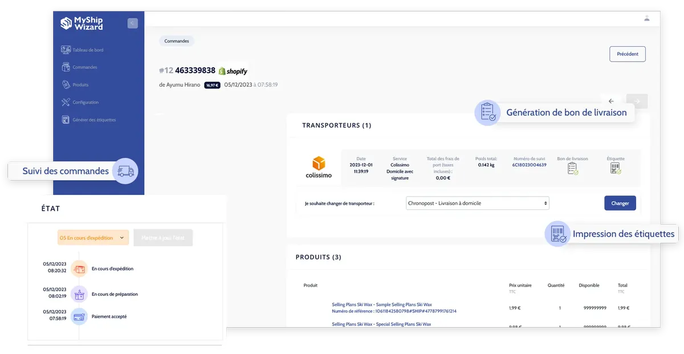
Task: Open the Chronopost carrier dropdown
Action: (x=478, y=203)
